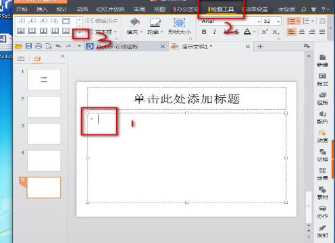Viewport: 335px width, 243px height.
Task: Open 素材 materials in right sidebar
Action: coord(322,193)
